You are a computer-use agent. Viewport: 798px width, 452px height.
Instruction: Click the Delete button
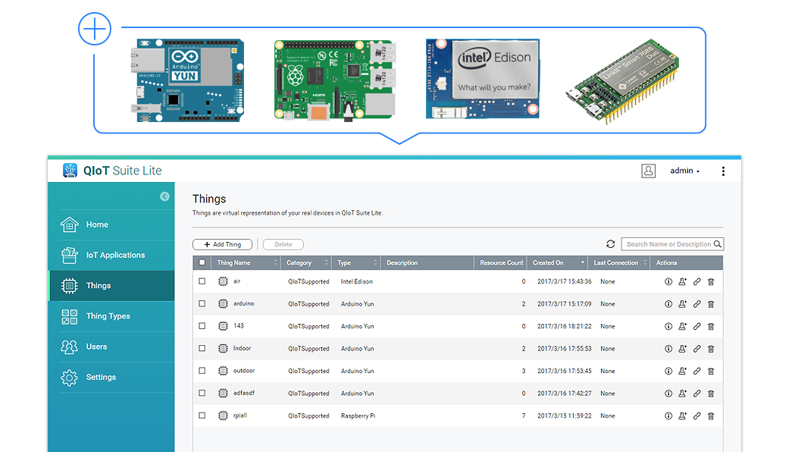coord(283,245)
